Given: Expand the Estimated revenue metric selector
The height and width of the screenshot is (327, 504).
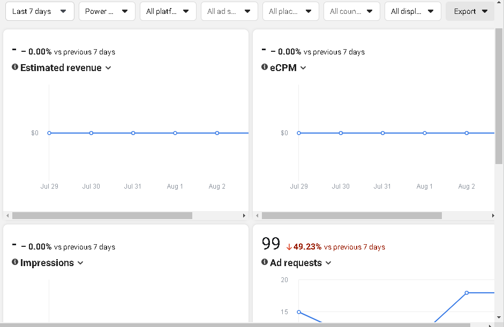Looking at the screenshot, I should tap(108, 68).
